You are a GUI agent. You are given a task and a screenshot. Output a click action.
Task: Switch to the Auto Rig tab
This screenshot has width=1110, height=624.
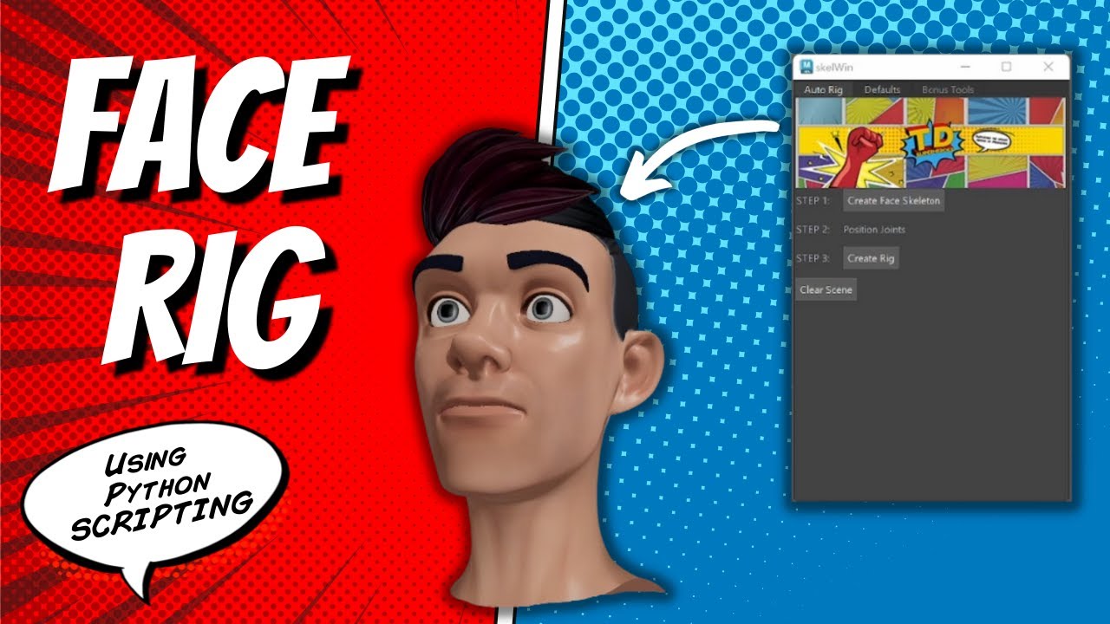tap(823, 89)
